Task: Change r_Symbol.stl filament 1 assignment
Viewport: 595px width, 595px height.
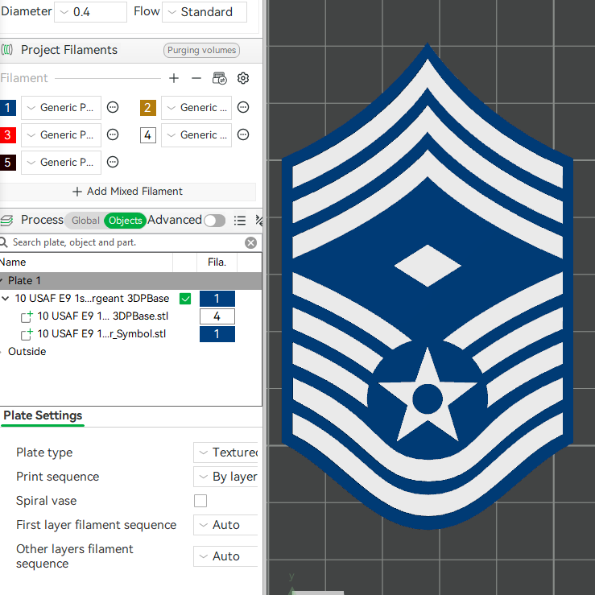Action: [217, 334]
